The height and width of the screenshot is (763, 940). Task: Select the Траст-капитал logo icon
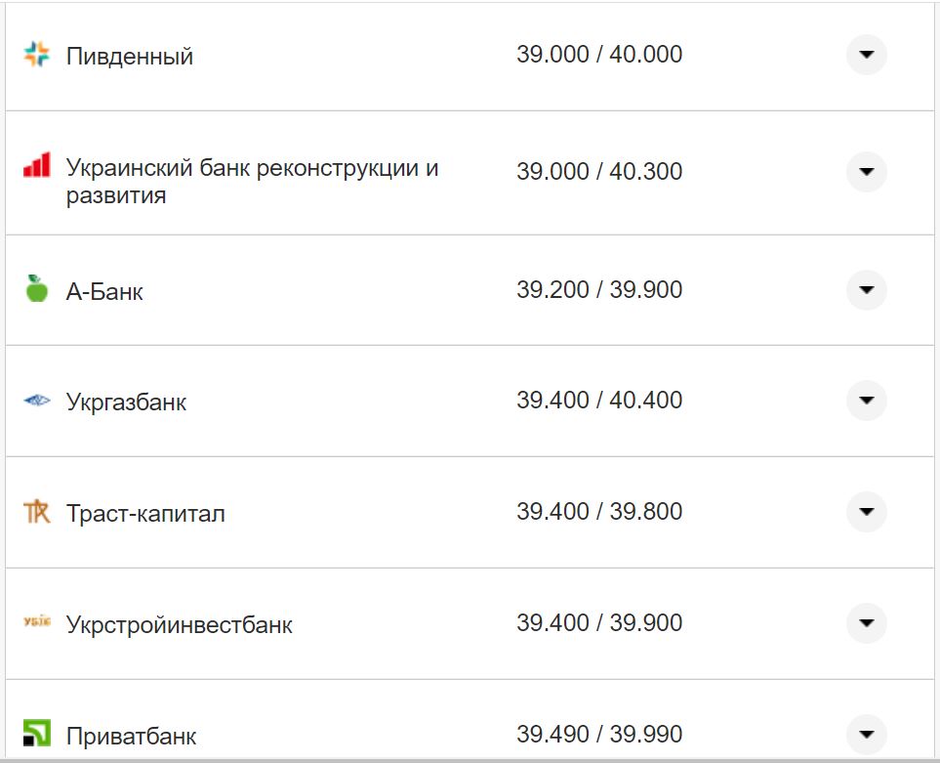pyautogui.click(x=36, y=511)
